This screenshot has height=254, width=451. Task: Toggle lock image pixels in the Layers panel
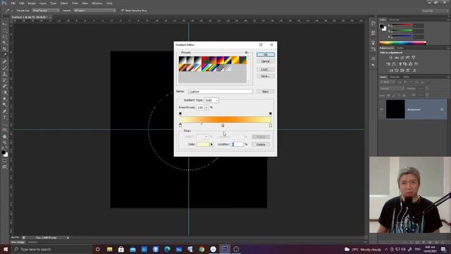coord(394,95)
